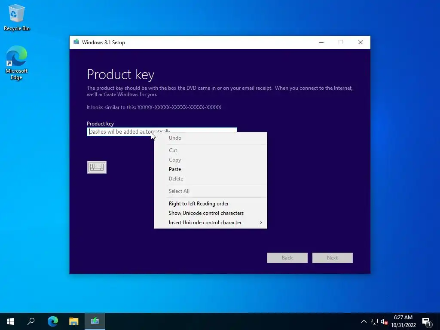
Task: Open the notification center icon
Action: coord(427,321)
